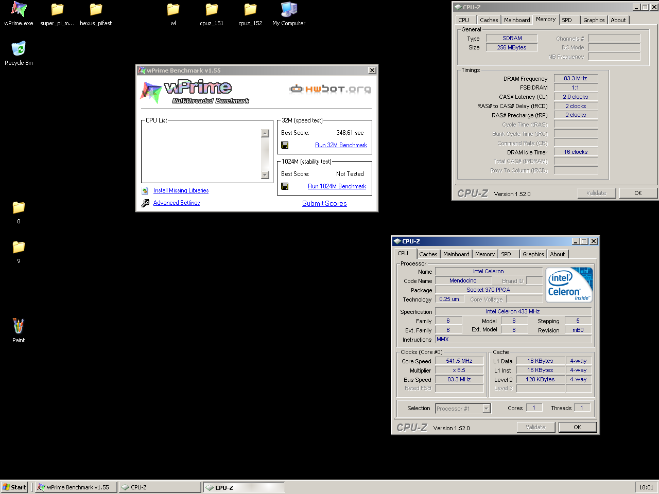Switch to Mainboard tab in Memory window
The height and width of the screenshot is (494, 659).
(517, 20)
